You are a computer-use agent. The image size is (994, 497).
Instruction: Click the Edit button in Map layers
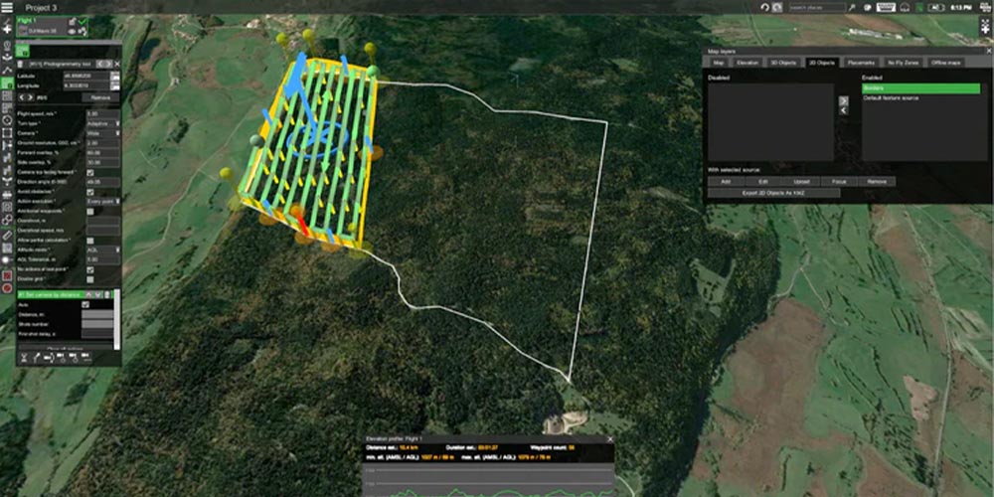click(x=763, y=182)
